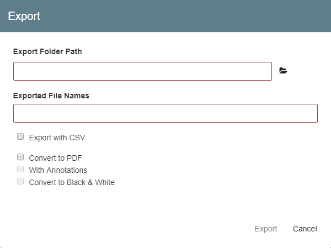Select the 'With Annotations' label text
The image size is (331, 248).
(x=58, y=170)
